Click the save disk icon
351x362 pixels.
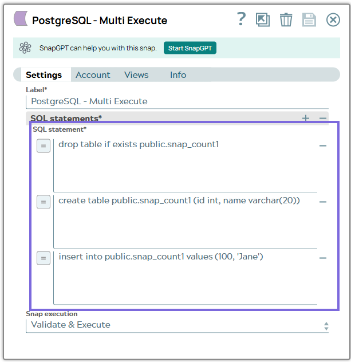click(309, 20)
